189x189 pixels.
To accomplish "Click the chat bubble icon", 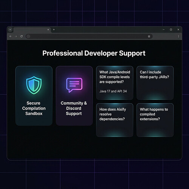I will (x=74, y=85).
